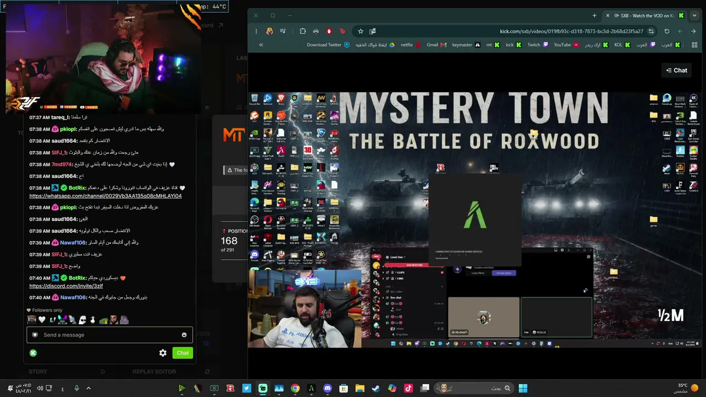Viewport: 706px width, 397px height.
Task: Go back in browser history
Action: click(693, 31)
